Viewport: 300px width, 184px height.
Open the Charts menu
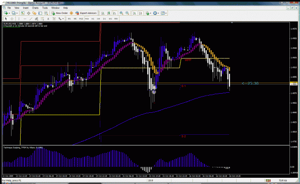click(x=35, y=8)
